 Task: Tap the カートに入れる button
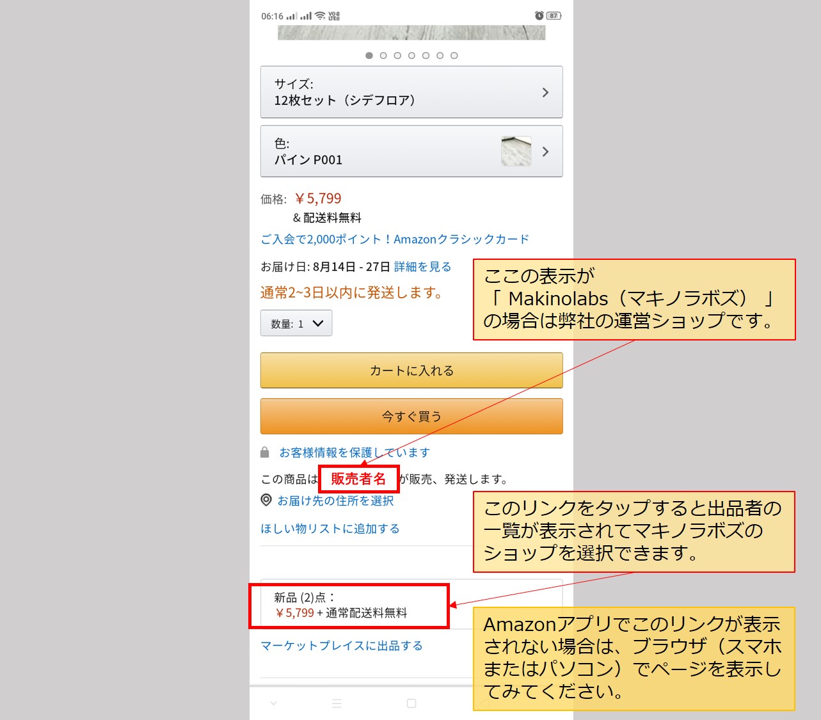411,371
